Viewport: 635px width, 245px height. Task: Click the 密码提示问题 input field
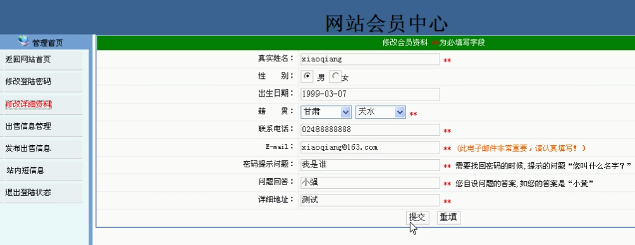tap(370, 165)
